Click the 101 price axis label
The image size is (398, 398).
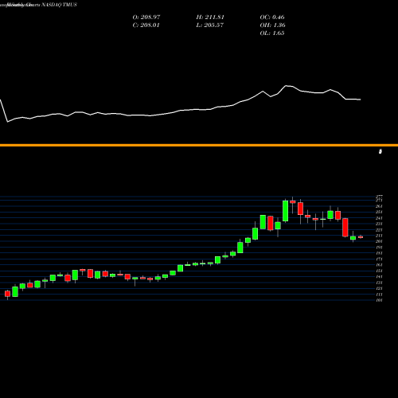pos(379,300)
